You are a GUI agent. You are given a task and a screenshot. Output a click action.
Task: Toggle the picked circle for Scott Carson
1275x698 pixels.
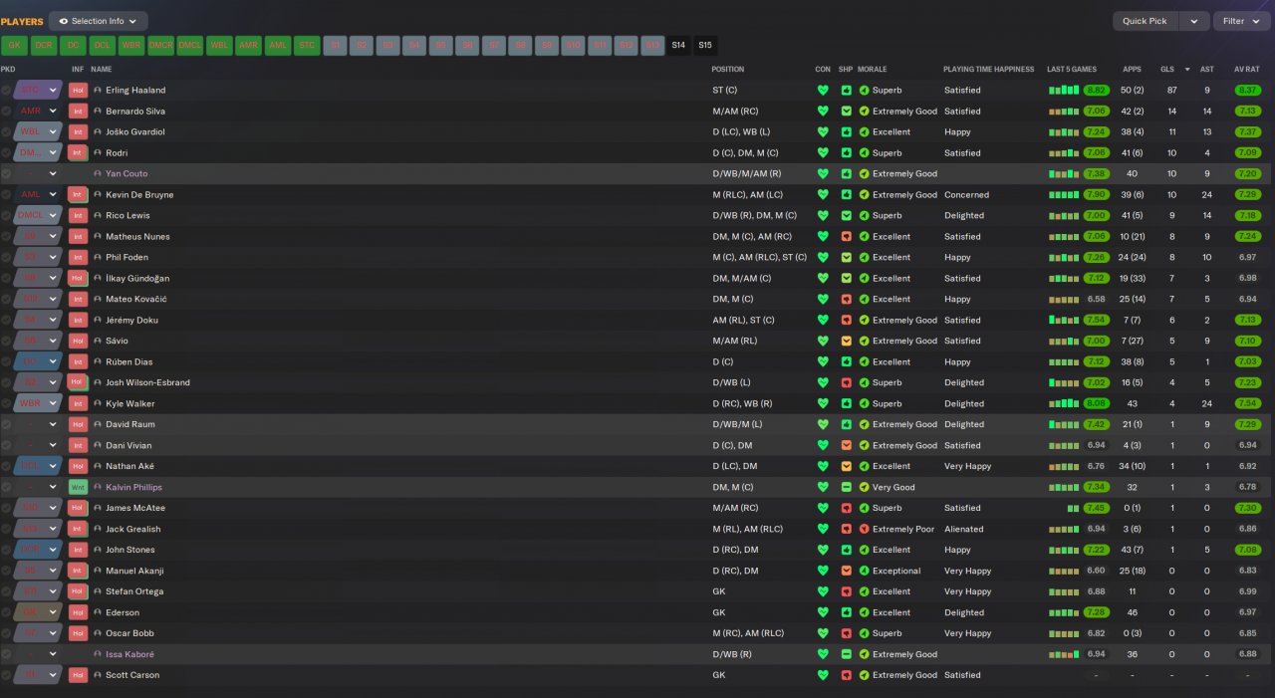coord(6,675)
